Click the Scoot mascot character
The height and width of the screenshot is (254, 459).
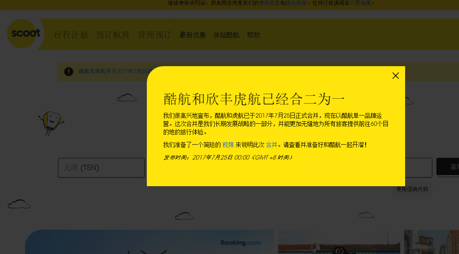coord(51,123)
